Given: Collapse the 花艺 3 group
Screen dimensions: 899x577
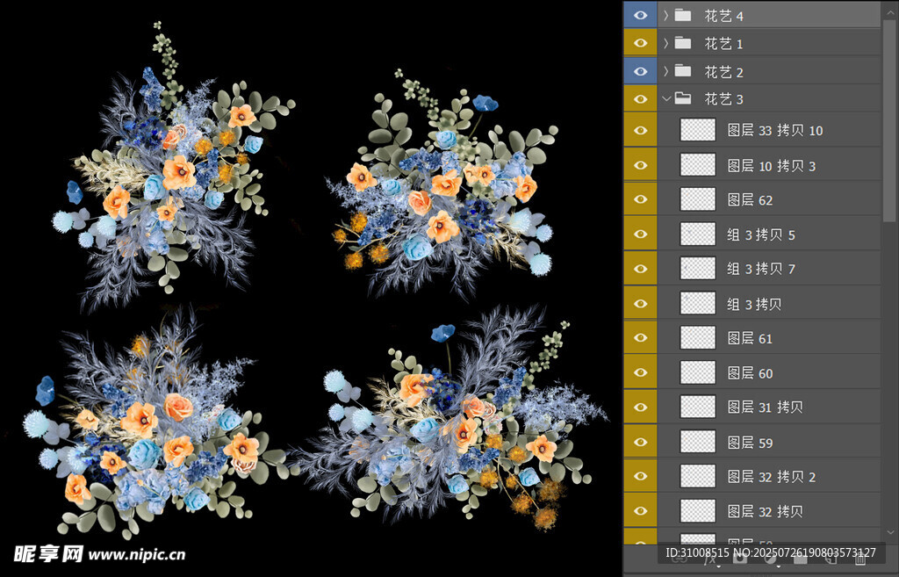Looking at the screenshot, I should pos(665,98).
